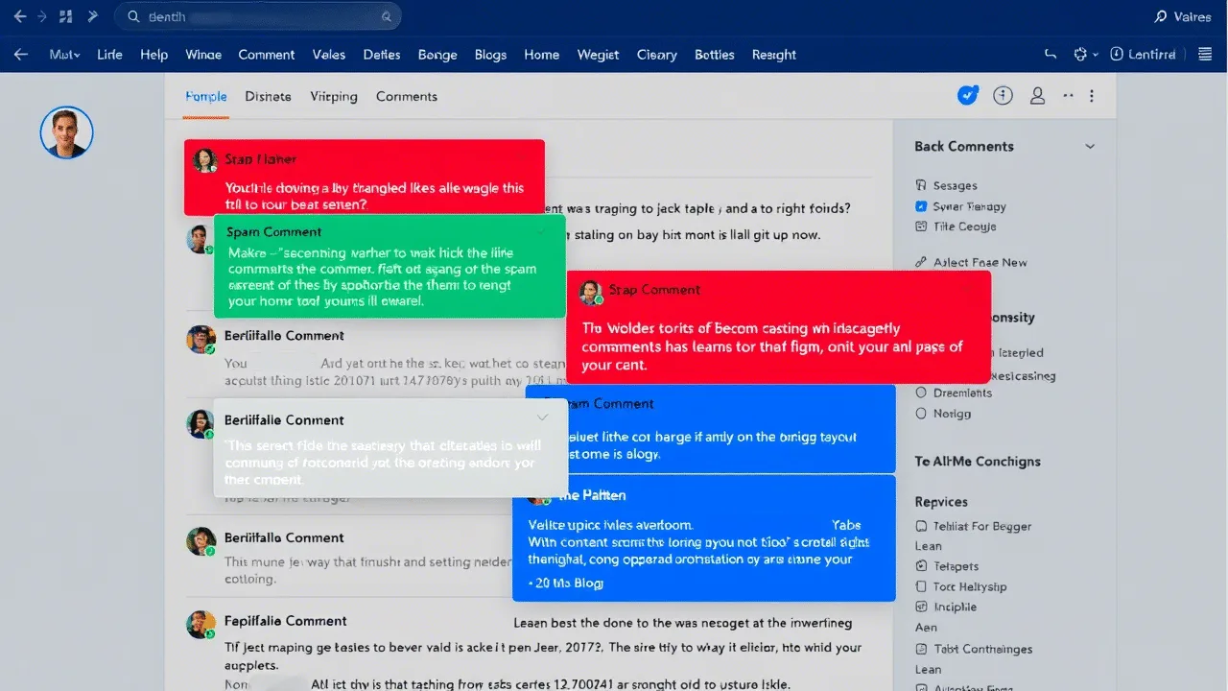The image size is (1228, 691).
Task: Click the horizontal two-dot icon
Action: pyautogui.click(x=1069, y=96)
